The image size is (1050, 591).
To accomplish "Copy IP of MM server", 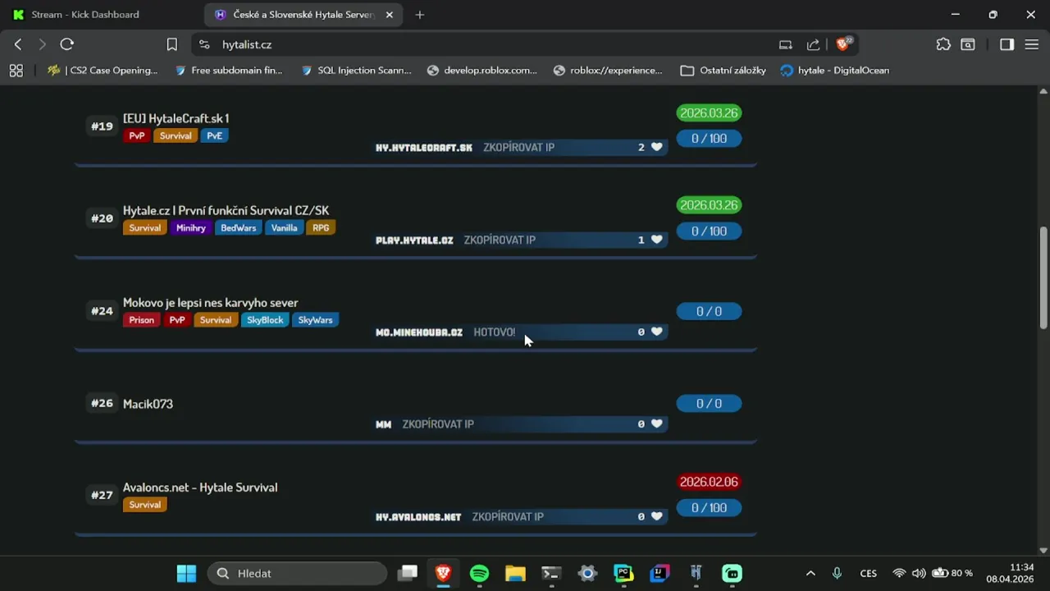I will pyautogui.click(x=438, y=424).
